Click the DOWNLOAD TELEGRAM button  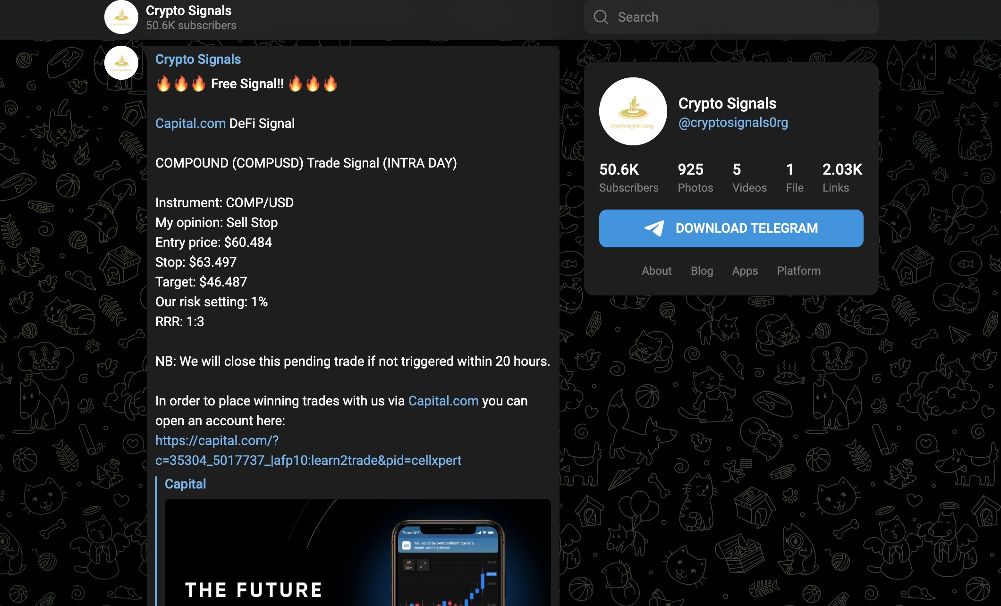tap(731, 228)
